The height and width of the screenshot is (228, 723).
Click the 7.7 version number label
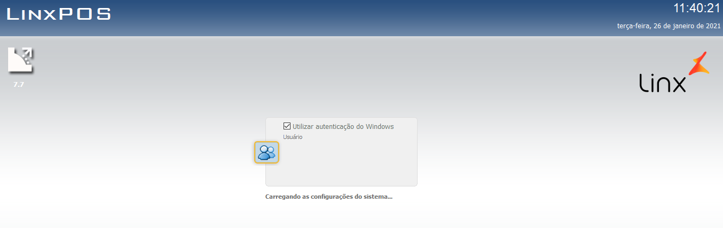point(19,84)
